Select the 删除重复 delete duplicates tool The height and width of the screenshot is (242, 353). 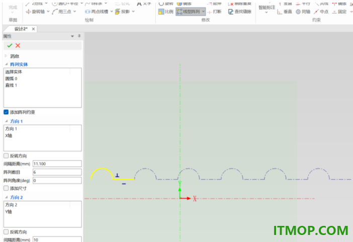coord(240,4)
